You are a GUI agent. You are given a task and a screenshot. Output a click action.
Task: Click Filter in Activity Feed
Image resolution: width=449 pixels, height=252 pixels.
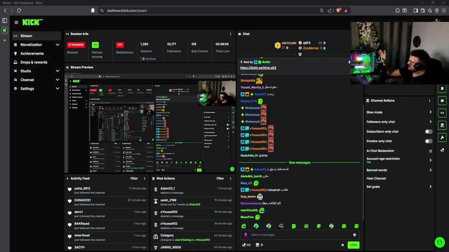point(134,178)
